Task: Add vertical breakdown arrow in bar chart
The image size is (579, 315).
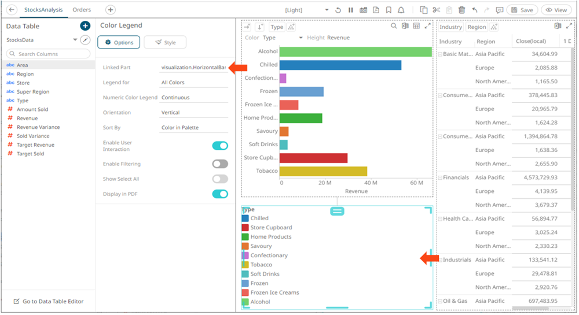Action: point(259,27)
